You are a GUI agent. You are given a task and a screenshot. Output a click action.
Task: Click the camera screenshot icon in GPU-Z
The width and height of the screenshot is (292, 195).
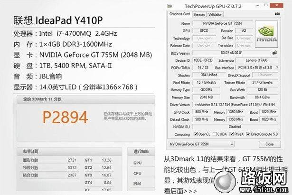(x=277, y=14)
